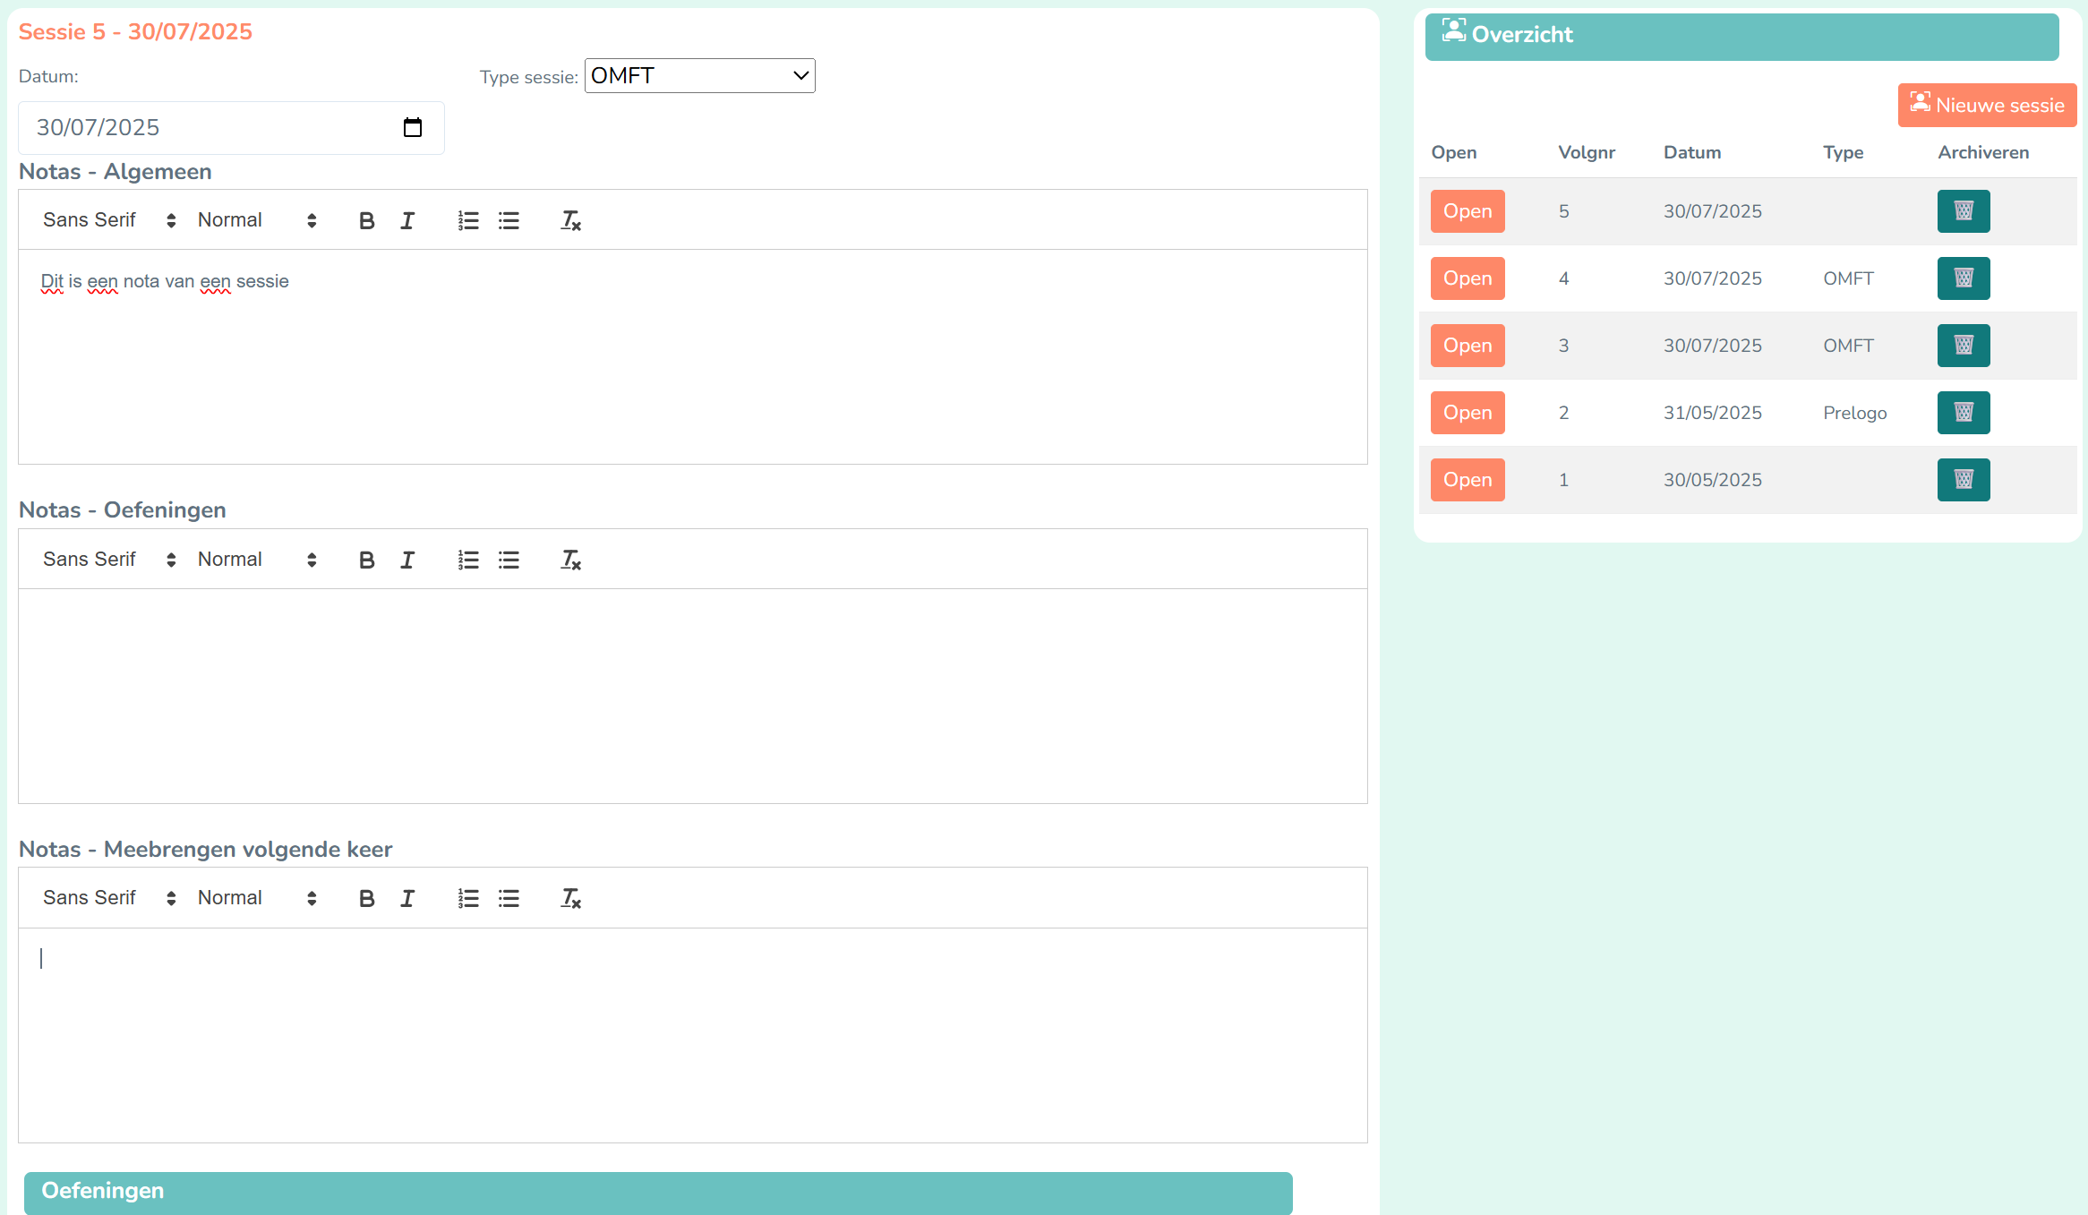The image size is (2088, 1215).
Task: Click into Notas - Oefeningen text area
Action: tap(691, 695)
